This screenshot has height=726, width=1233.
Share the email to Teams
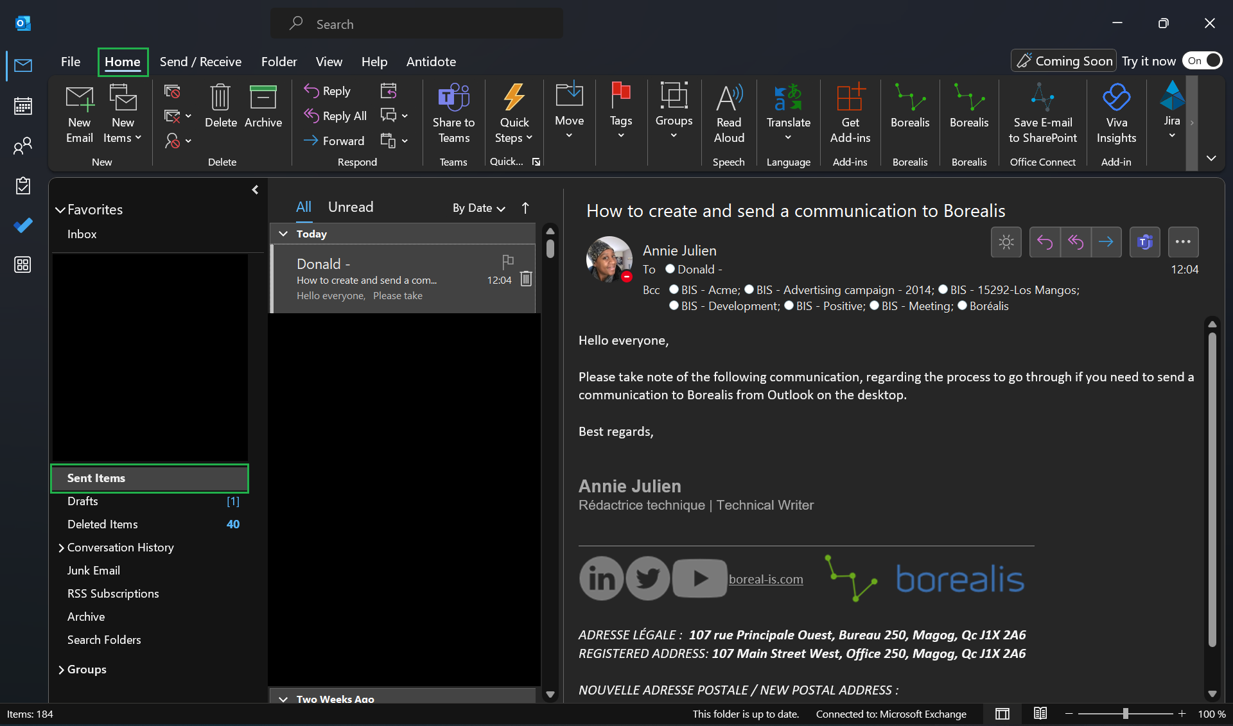453,114
